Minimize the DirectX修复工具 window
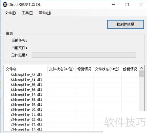The height and width of the screenshot is (133, 147). point(114,4)
